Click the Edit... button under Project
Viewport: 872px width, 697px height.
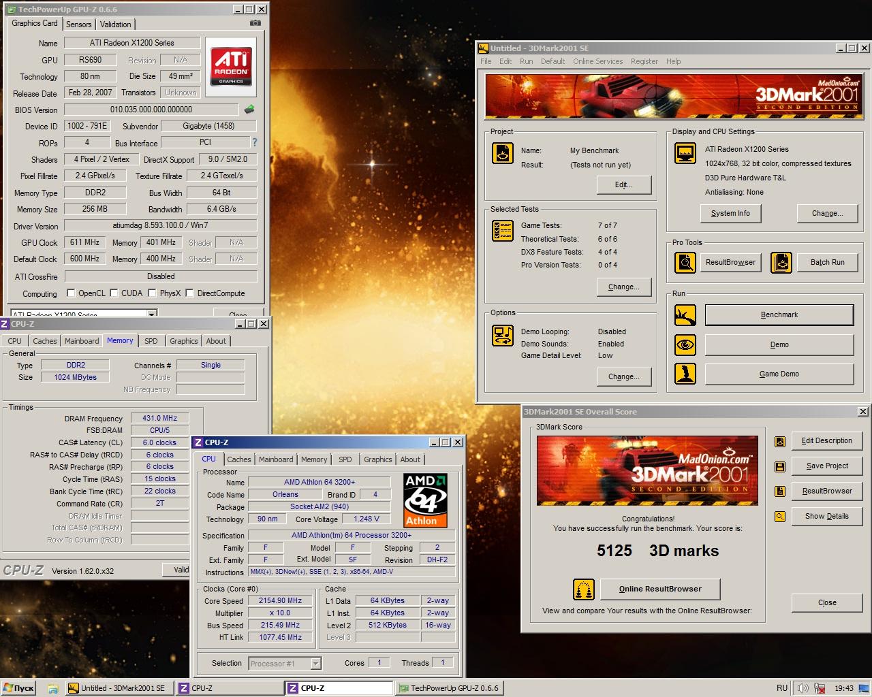point(623,184)
